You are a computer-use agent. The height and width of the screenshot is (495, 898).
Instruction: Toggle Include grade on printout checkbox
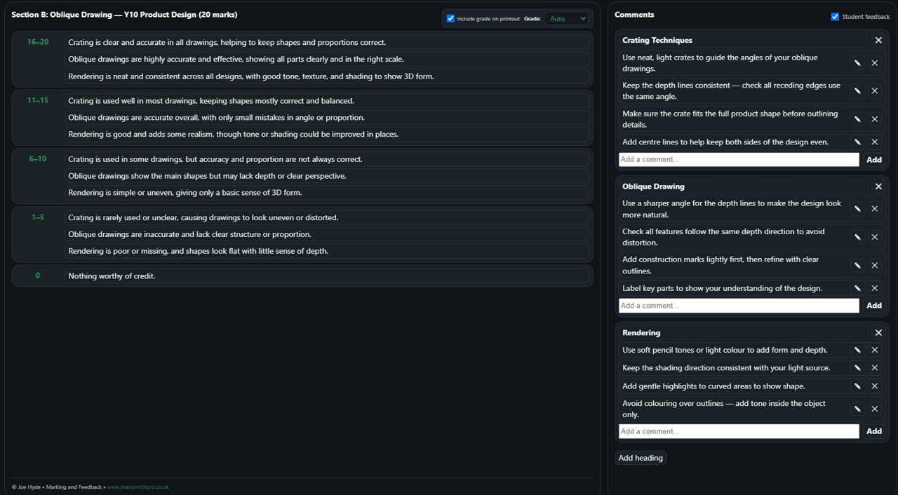pos(450,19)
